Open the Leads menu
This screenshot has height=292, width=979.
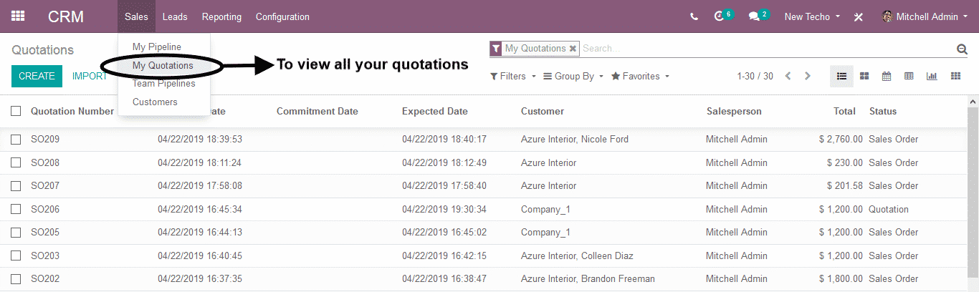coord(175,16)
